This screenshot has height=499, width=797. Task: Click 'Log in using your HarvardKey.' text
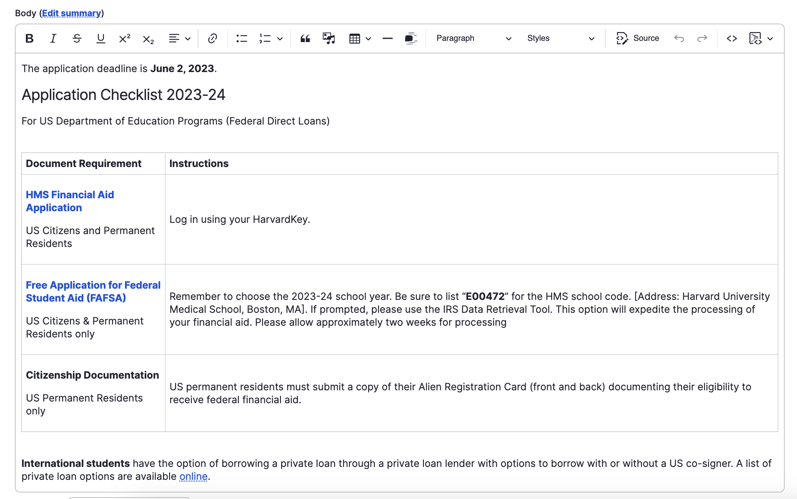coord(240,220)
